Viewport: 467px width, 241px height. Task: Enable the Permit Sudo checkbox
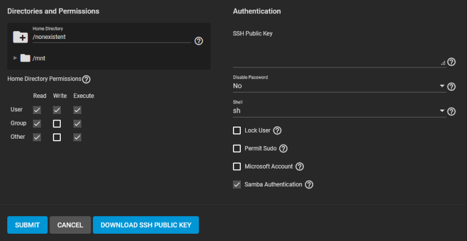click(x=237, y=148)
